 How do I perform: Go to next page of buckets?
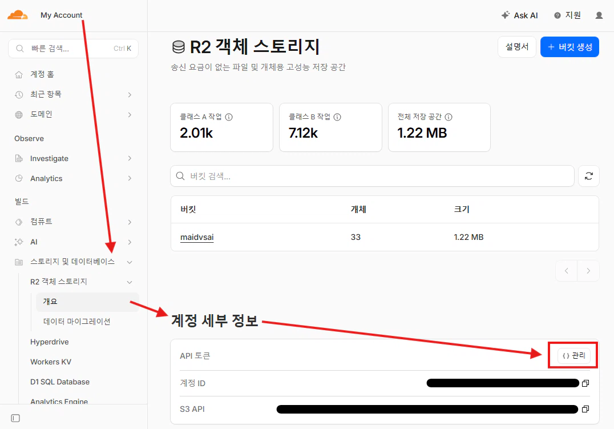[588, 271]
